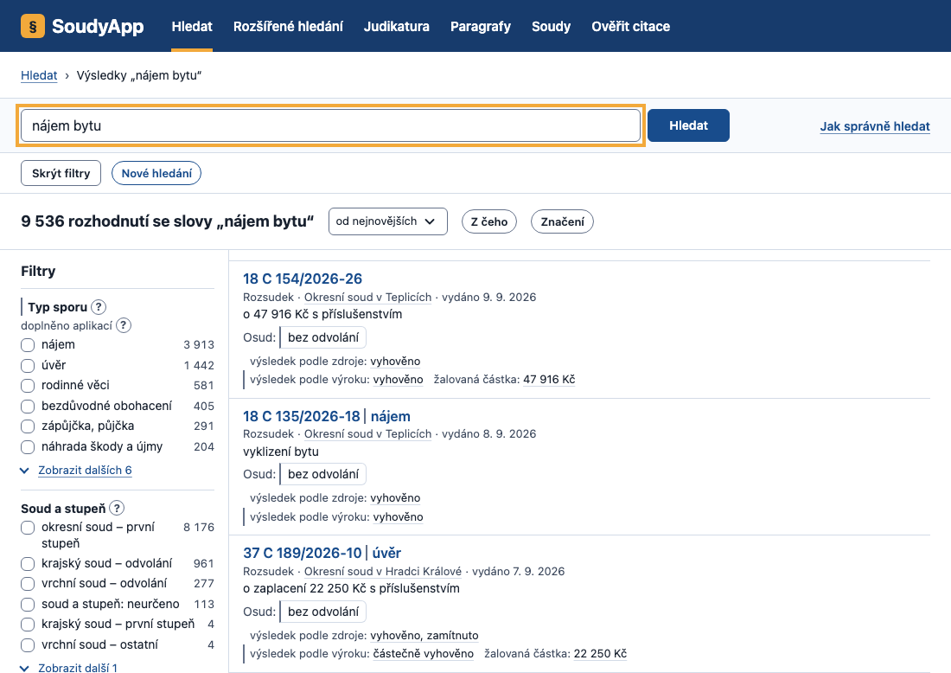951x673 pixels.
Task: Open decision 18 C 135/2026-18
Action: (302, 416)
